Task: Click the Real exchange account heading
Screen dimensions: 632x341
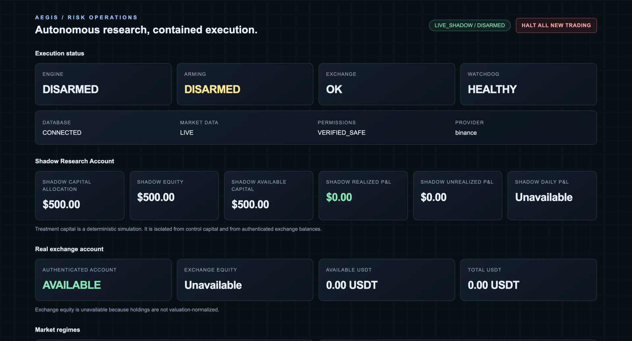Action: pyautogui.click(x=69, y=249)
